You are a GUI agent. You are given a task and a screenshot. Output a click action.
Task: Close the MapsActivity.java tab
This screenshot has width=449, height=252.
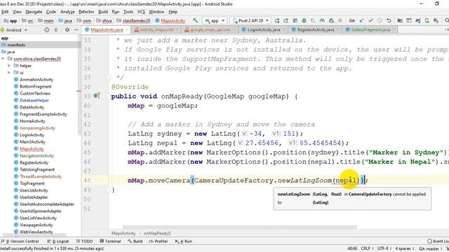[x=127, y=29]
